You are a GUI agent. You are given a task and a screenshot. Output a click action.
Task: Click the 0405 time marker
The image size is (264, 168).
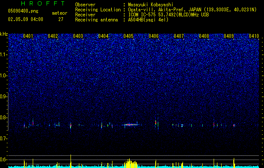[x=128, y=36]
